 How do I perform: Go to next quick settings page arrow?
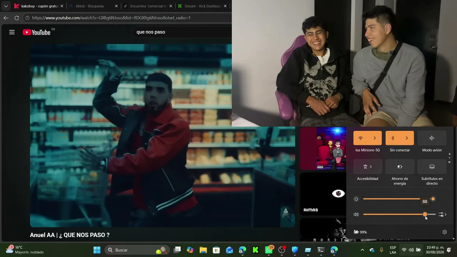450,162
